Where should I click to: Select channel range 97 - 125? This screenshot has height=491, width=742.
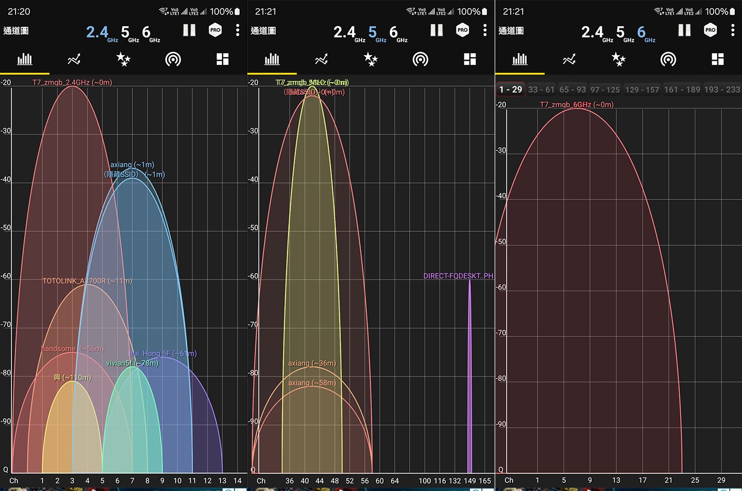(605, 89)
